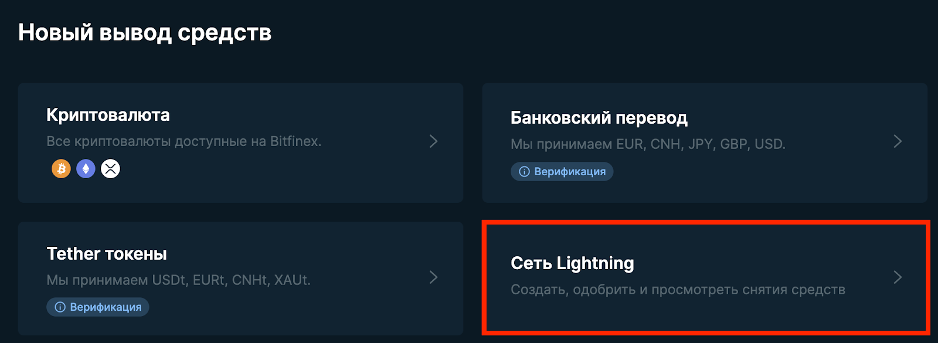Click the text 'Все криптовалюты доступные на Bitfinex'
Screen dimensions: 938x343
coord(184,141)
